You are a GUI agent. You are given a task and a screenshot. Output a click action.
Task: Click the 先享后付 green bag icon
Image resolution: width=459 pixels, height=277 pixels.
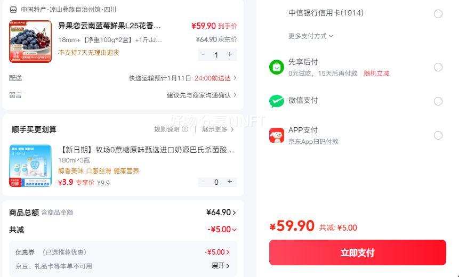(277, 67)
